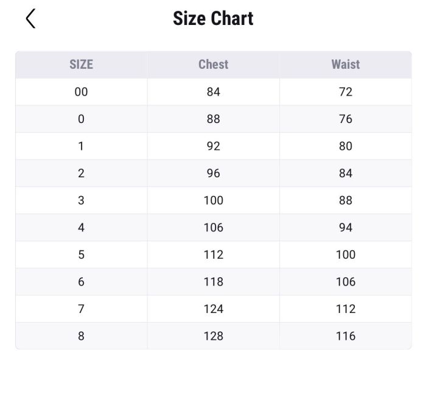
Task: Click the Chest column header
Action: [213, 65]
